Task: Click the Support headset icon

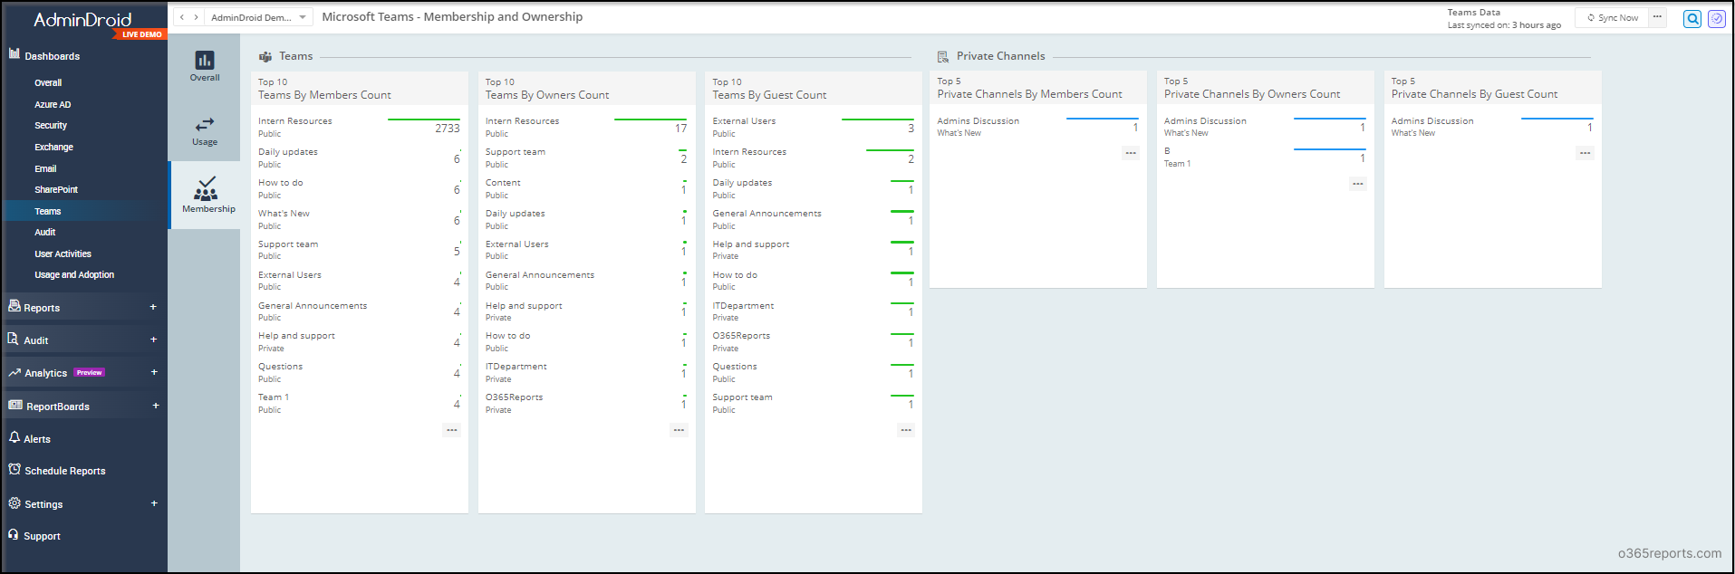Action: (14, 534)
